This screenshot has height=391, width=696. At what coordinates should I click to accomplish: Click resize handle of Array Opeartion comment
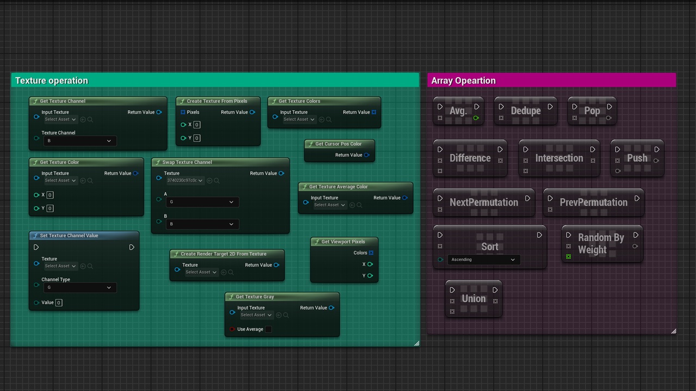tap(673, 331)
